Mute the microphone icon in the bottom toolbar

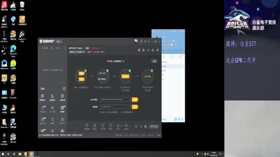[x=118, y=126]
